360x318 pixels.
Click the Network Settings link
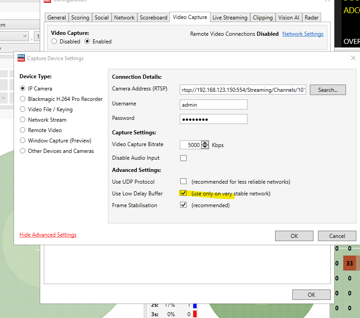point(303,34)
